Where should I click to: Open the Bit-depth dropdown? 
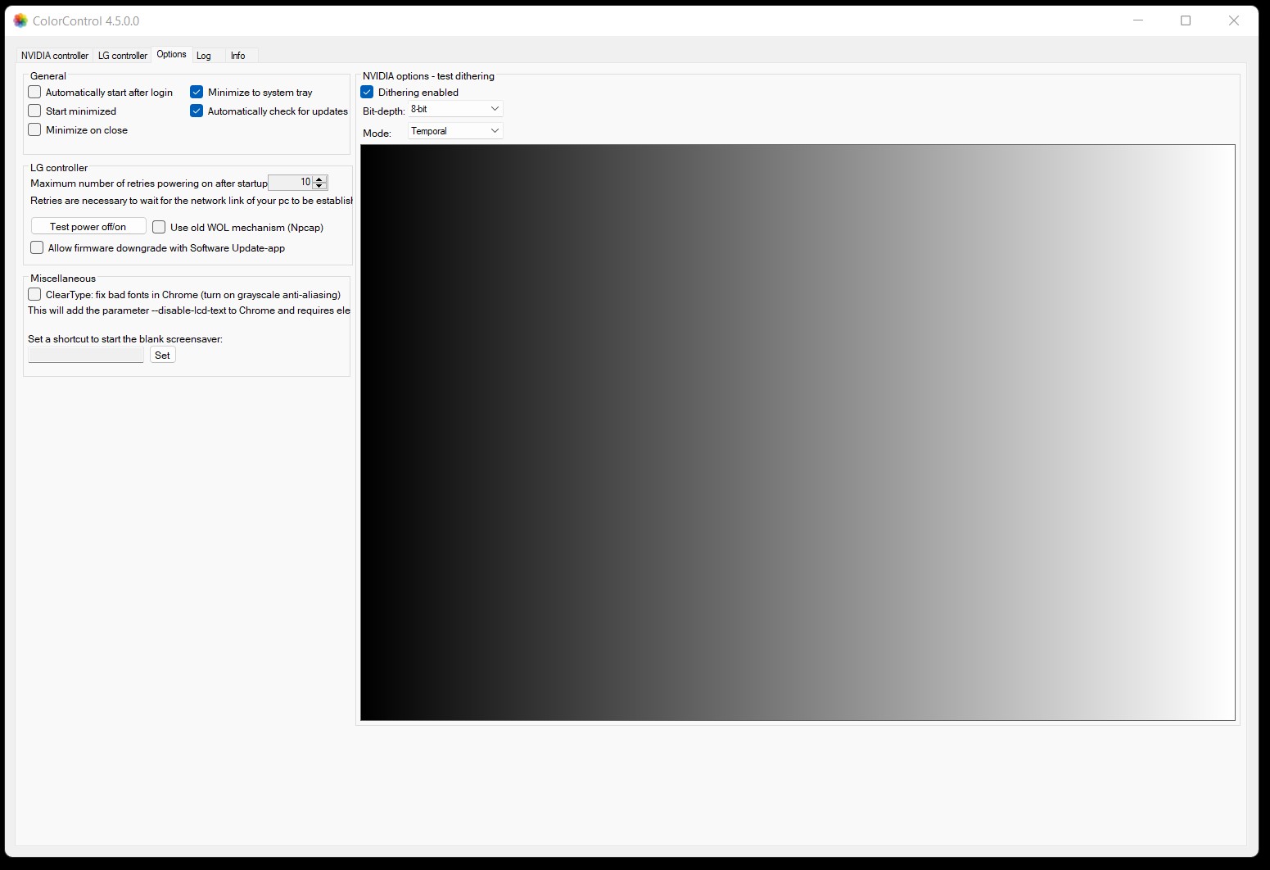point(455,109)
